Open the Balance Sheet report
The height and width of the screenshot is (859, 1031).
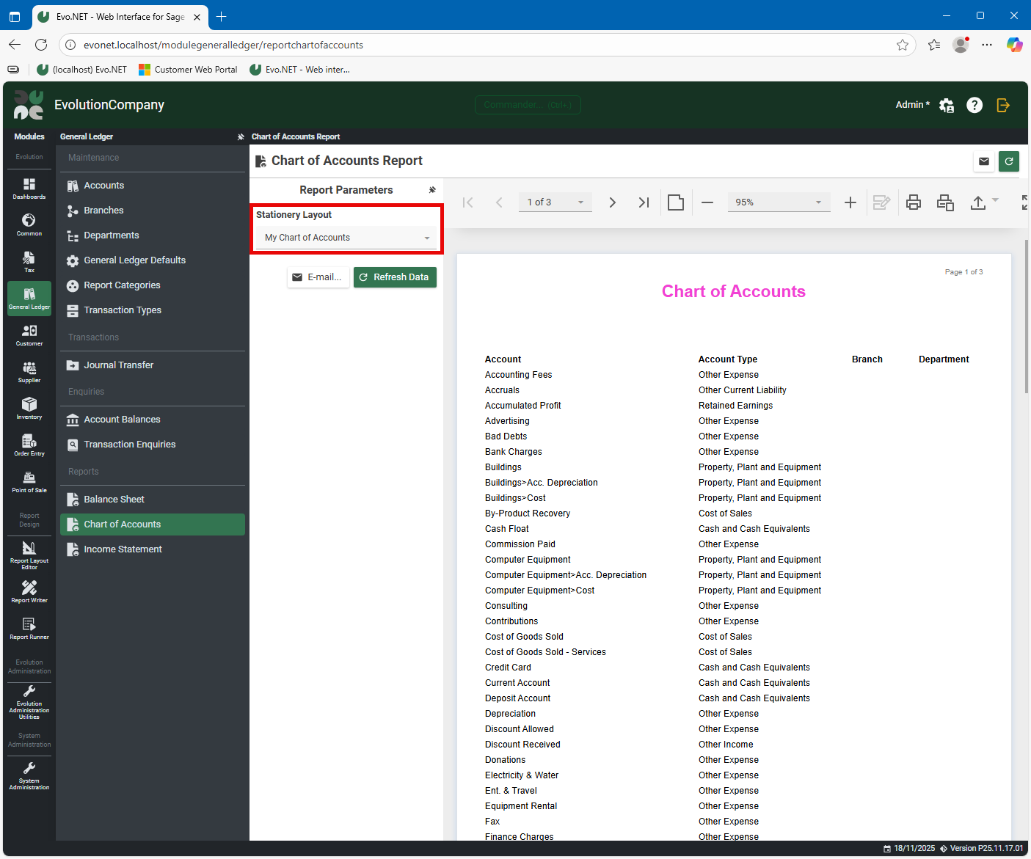click(115, 499)
